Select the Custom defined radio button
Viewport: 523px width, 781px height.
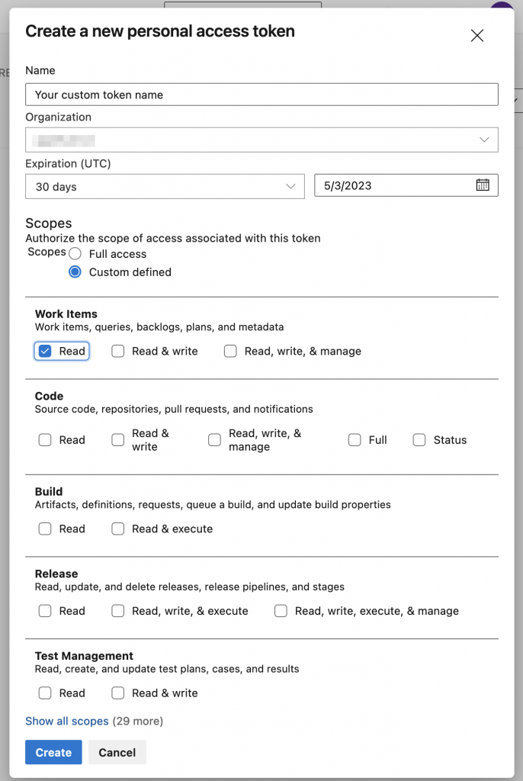pos(75,272)
